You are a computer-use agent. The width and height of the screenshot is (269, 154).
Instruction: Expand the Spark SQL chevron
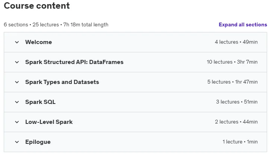click(x=17, y=102)
